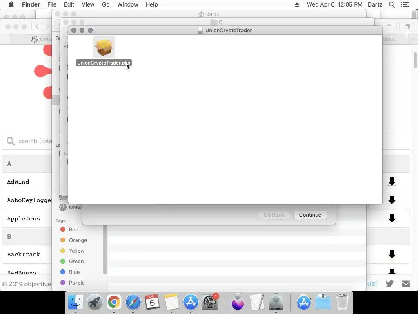Click Continue in the installer window
Image resolution: width=418 pixels, height=314 pixels.
[310, 215]
